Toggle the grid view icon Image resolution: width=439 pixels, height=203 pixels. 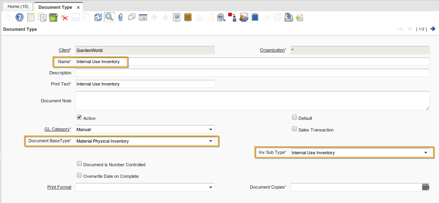tap(143, 17)
